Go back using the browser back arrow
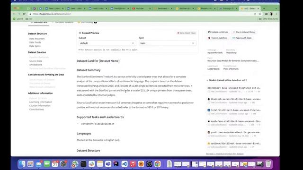 14,14
